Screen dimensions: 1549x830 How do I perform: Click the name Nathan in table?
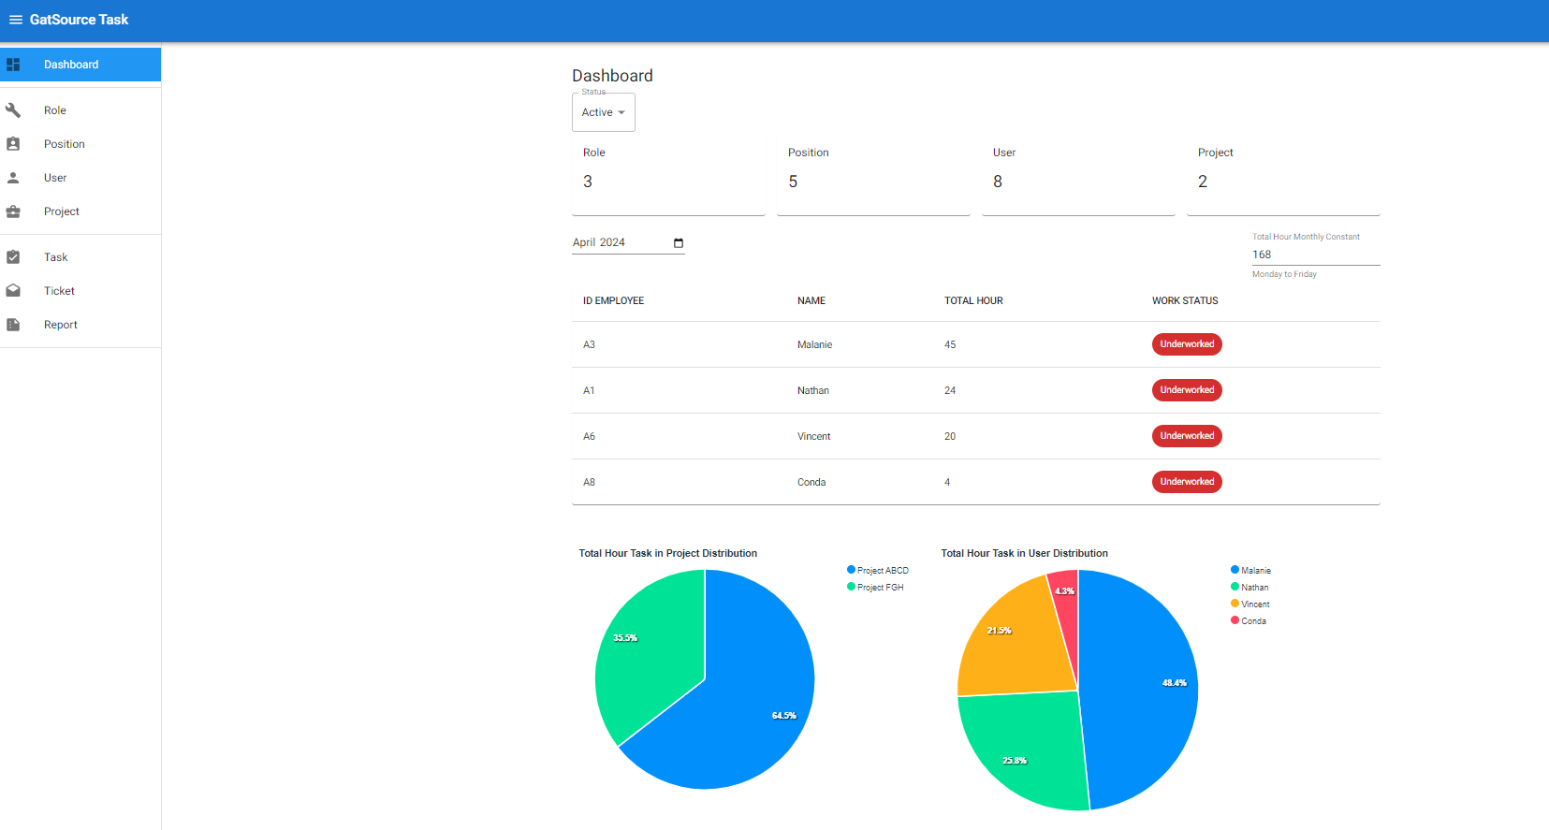tap(813, 391)
